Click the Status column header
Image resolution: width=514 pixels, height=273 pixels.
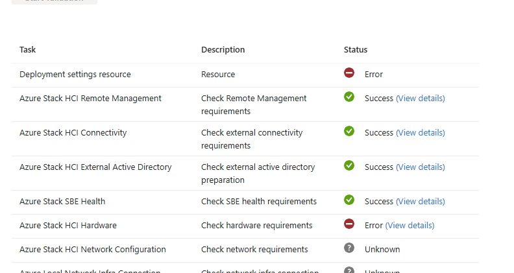coord(356,49)
